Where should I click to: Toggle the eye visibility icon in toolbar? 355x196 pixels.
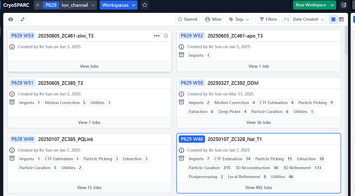tap(11, 20)
